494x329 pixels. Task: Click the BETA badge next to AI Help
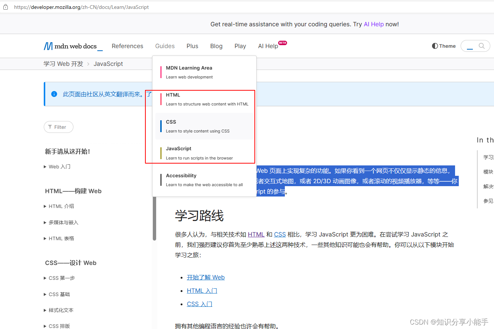(283, 43)
